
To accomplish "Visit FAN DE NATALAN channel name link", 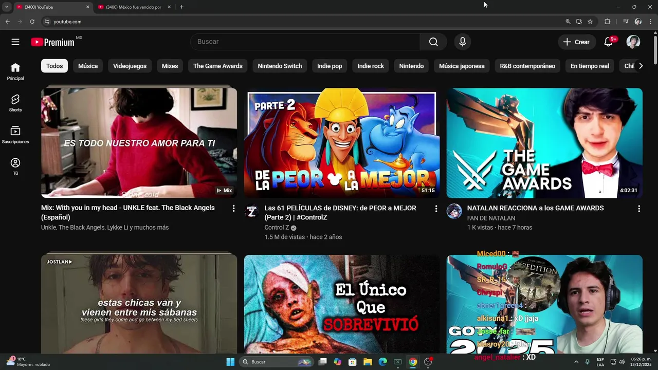I will click(x=491, y=218).
